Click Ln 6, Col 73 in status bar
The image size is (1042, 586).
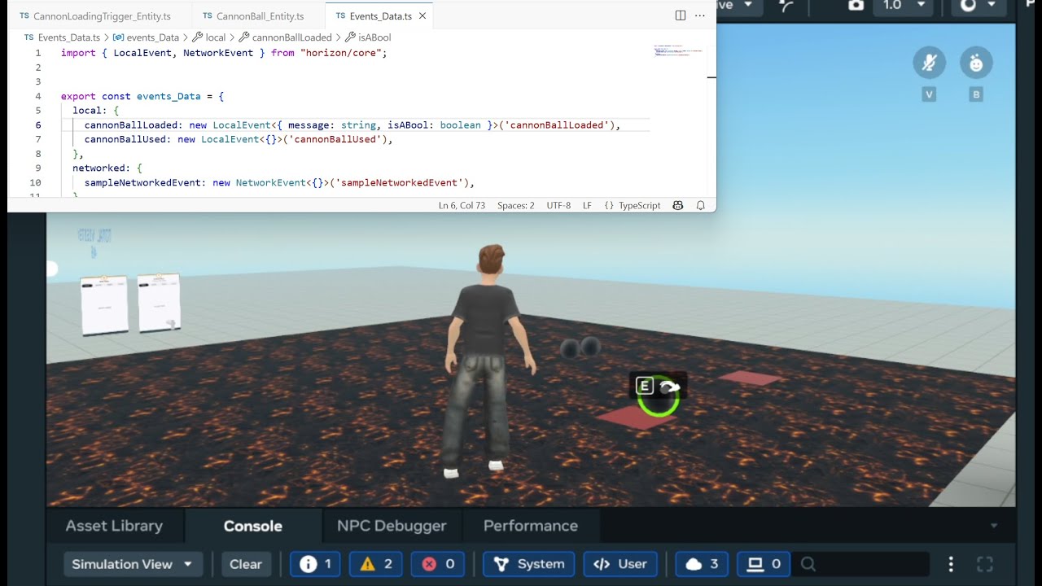pos(462,205)
